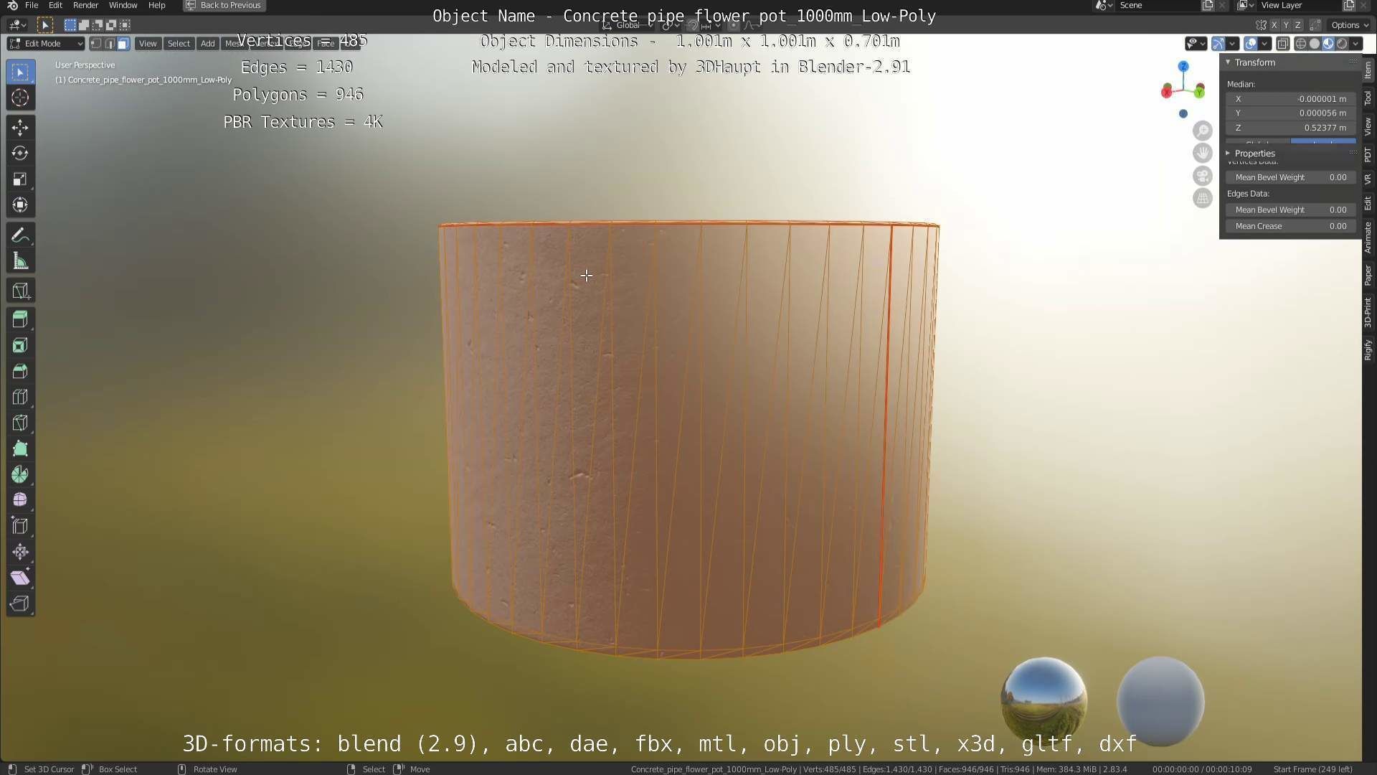
Task: Choose the Knife tool
Action: pos(20,423)
